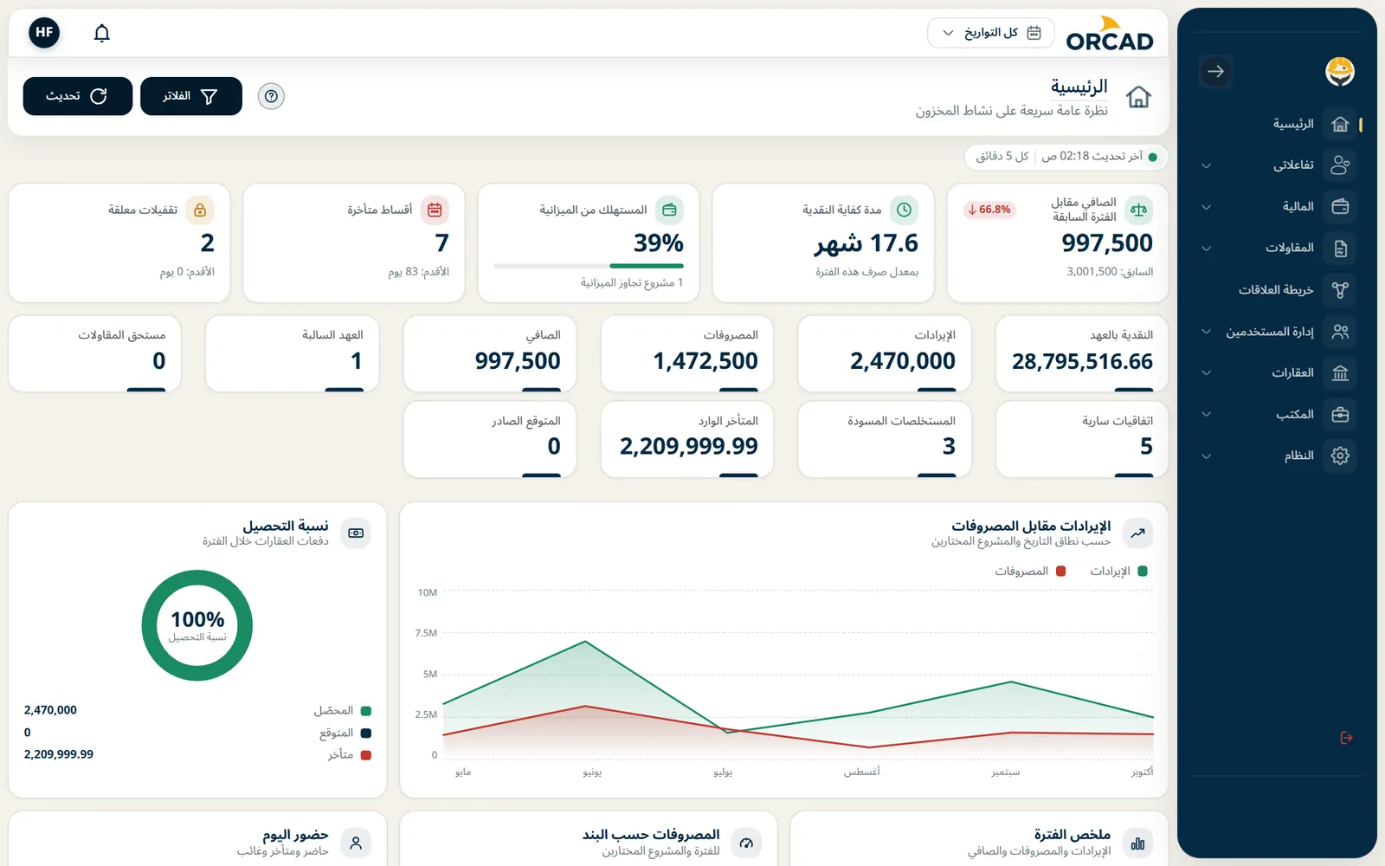Click the خريطة العلاقات graph icon

[1340, 290]
